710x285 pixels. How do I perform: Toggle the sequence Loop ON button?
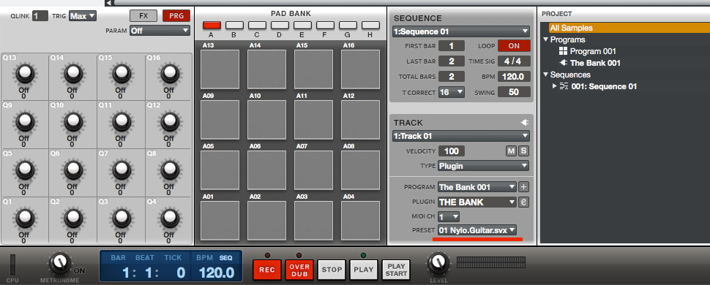(515, 46)
